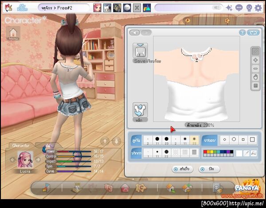Switch to the Character tab
The width and height of the screenshot is (266, 208).
[21, 145]
